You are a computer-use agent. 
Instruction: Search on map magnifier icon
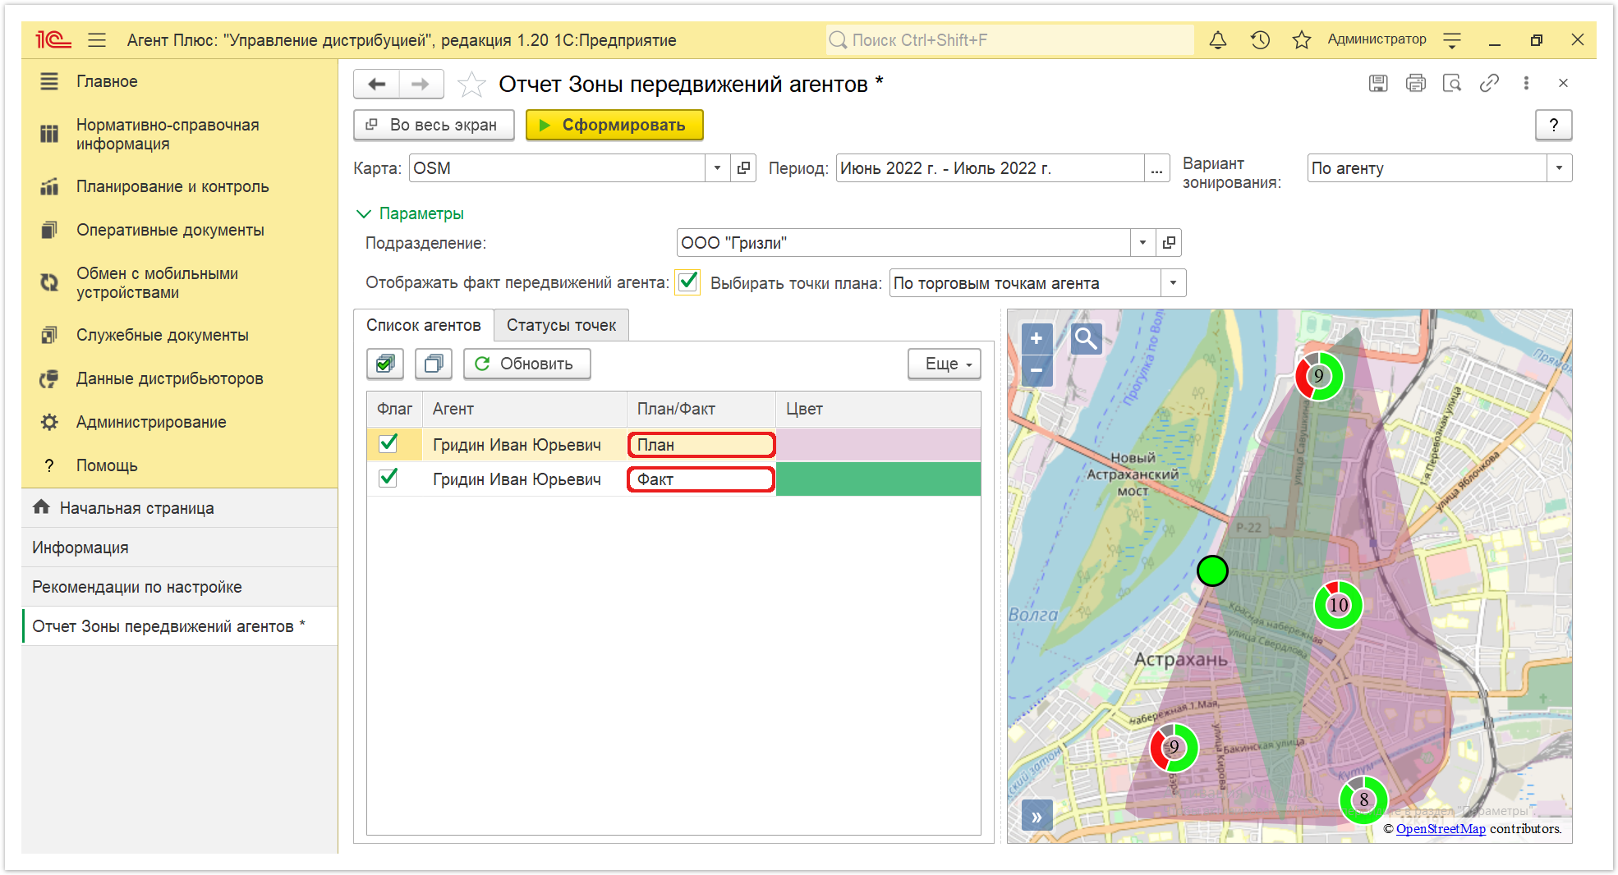pyautogui.click(x=1086, y=338)
